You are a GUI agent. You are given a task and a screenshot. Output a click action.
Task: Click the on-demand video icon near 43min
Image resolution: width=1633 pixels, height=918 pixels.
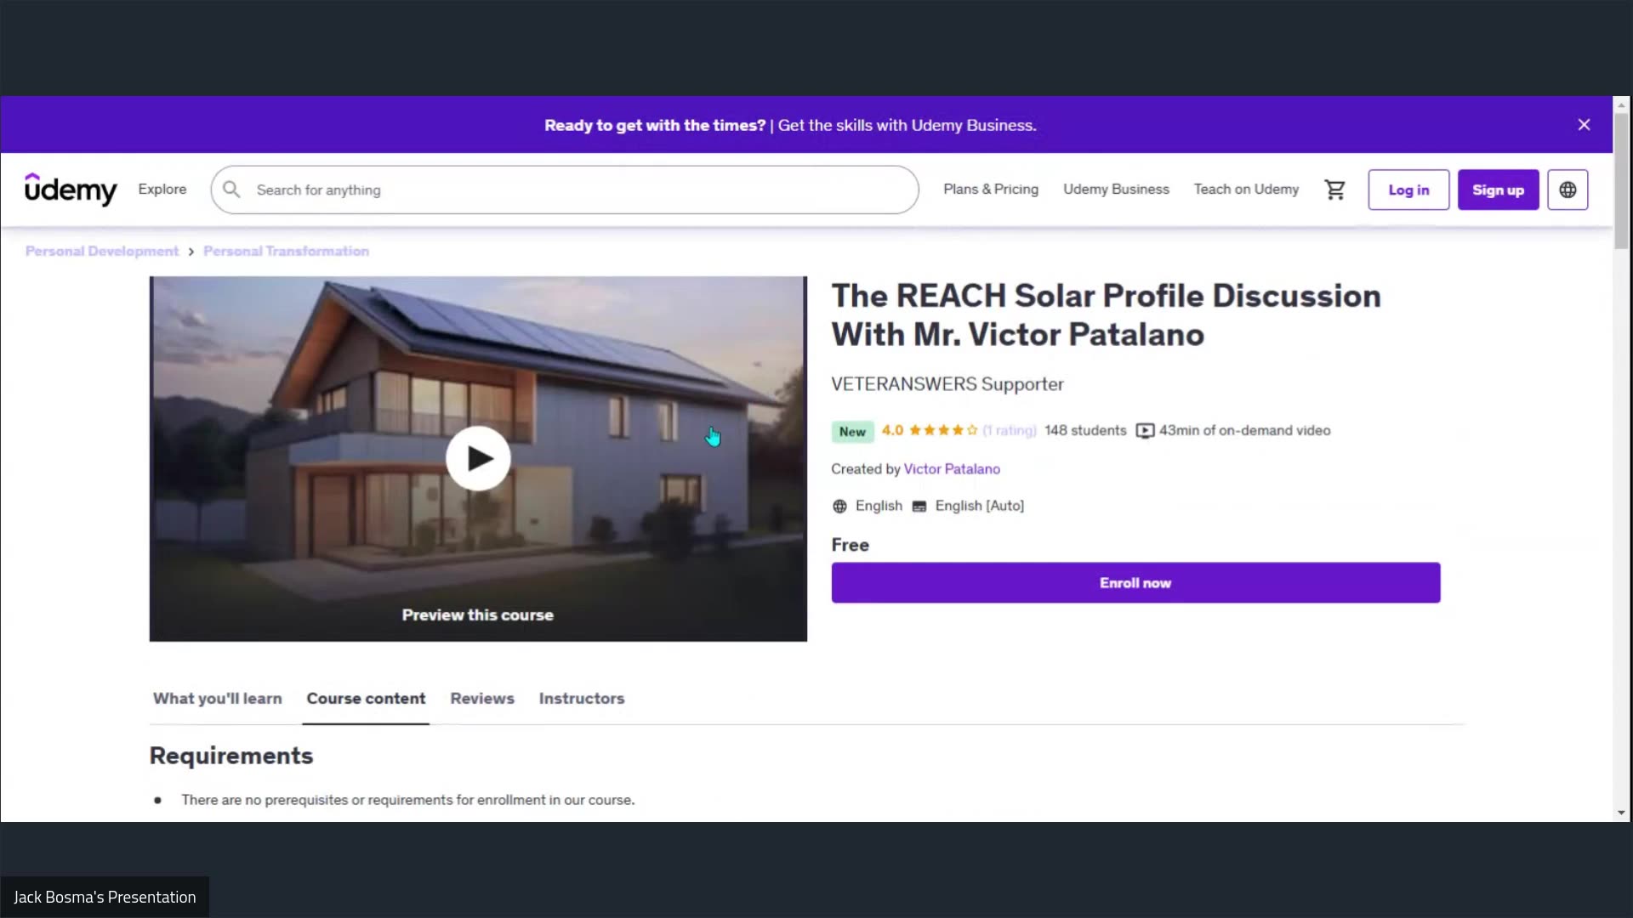tap(1145, 431)
